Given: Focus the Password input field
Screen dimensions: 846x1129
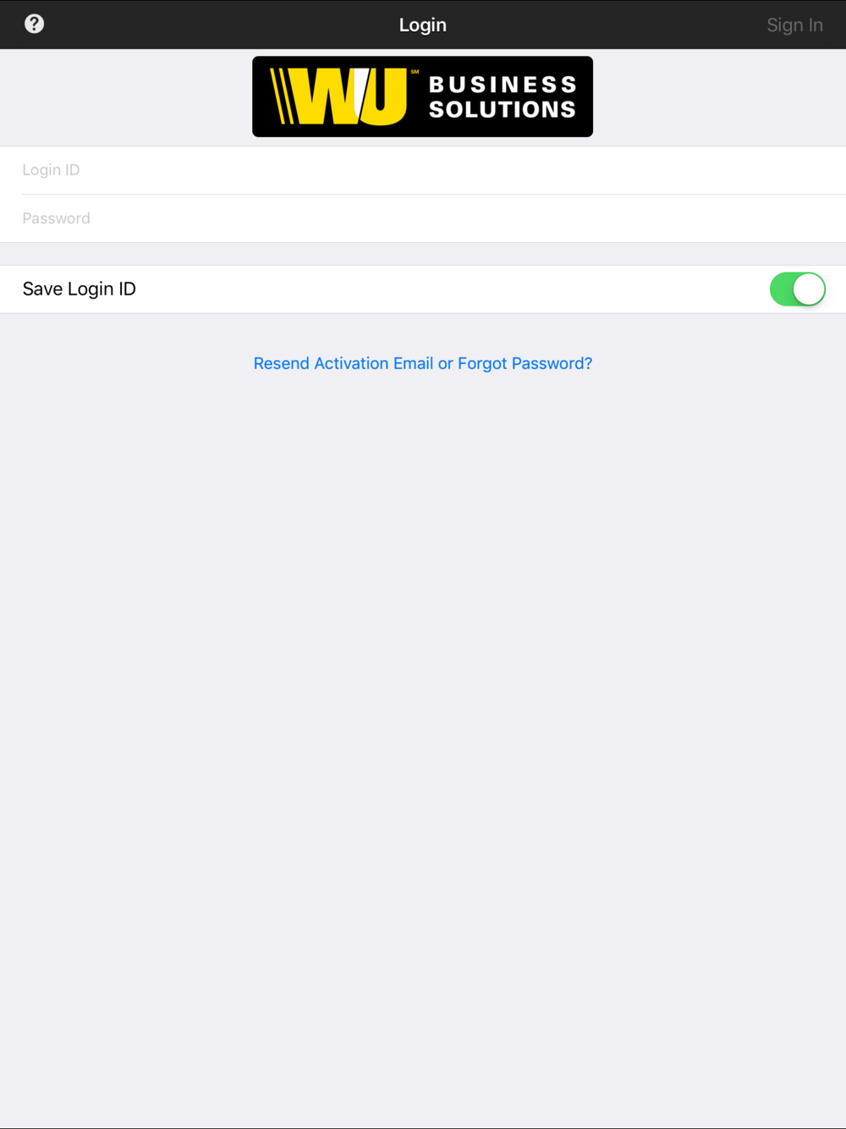Looking at the screenshot, I should [423, 218].
